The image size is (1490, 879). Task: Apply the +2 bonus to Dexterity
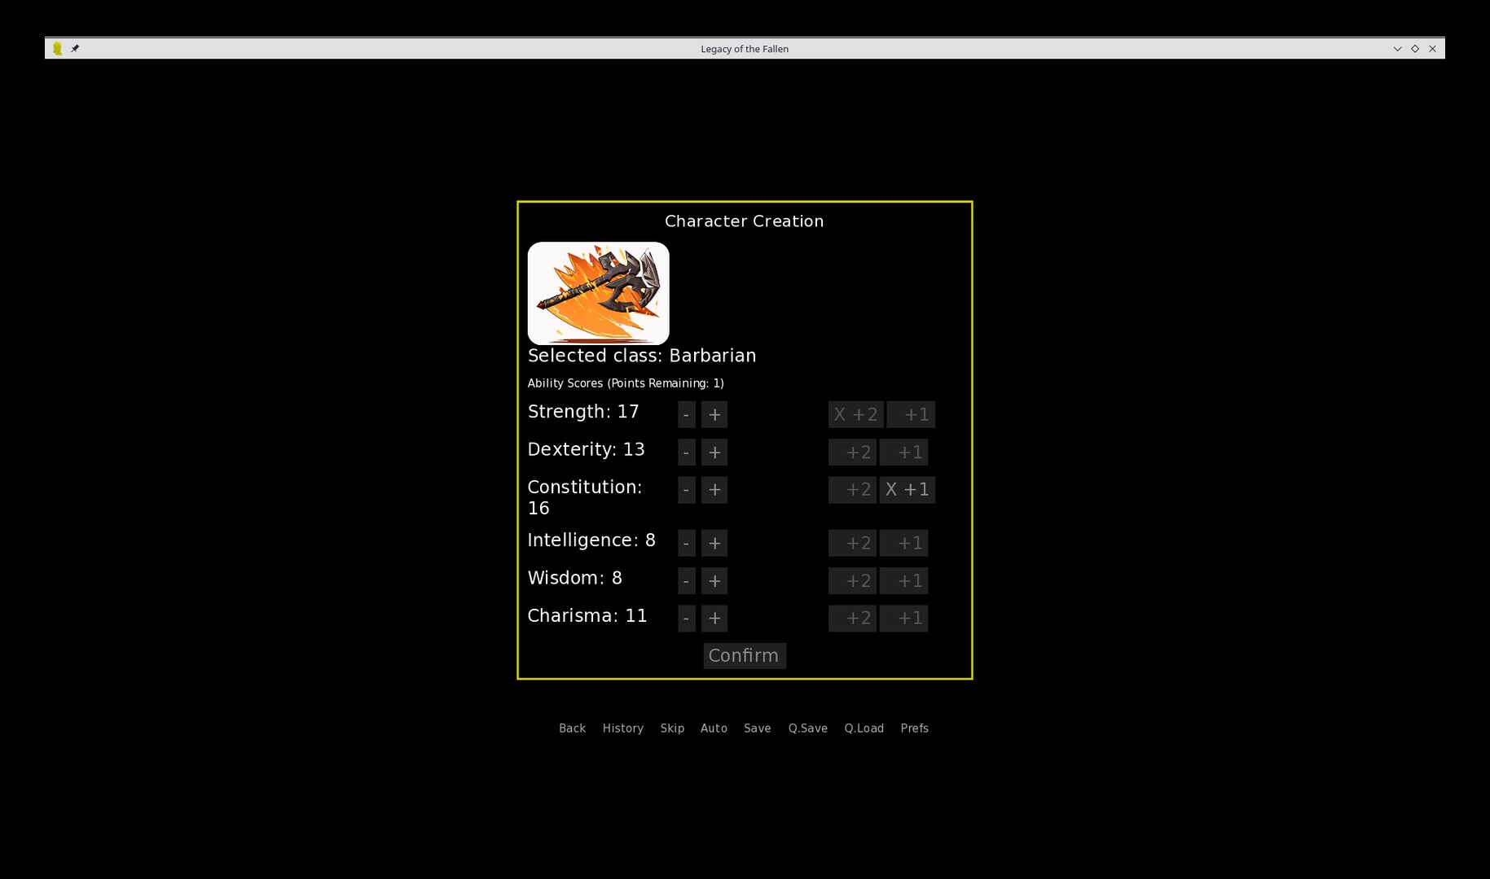[x=852, y=452]
